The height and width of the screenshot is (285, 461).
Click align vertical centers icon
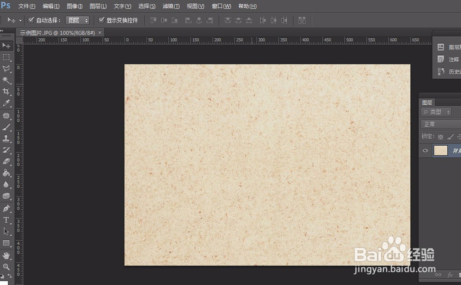click(x=164, y=20)
